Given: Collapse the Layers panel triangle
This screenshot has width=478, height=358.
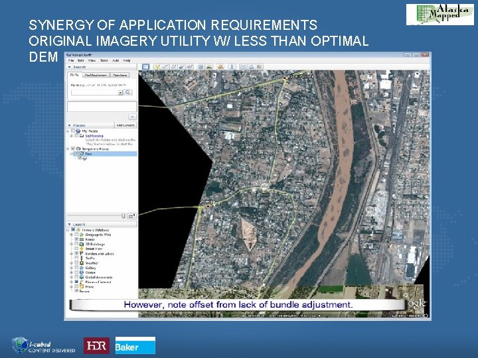Looking at the screenshot, I should coord(70,224).
